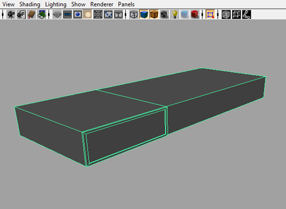
Task: Open the Renderer menu
Action: coord(102,4)
